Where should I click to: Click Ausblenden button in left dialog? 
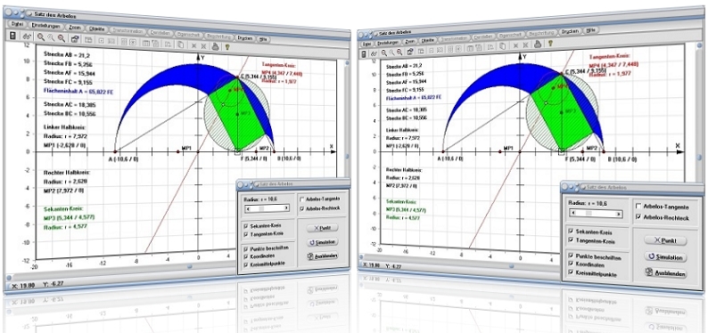323,256
